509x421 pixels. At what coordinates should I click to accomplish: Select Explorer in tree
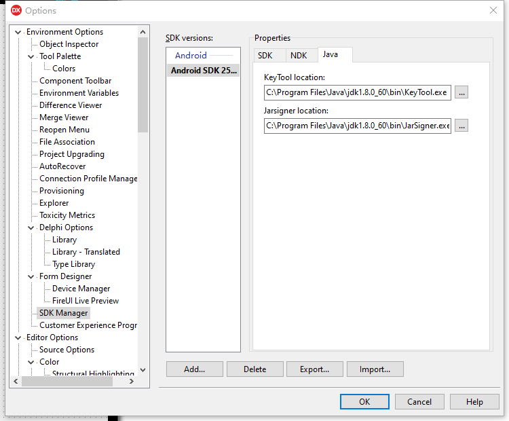(54, 203)
